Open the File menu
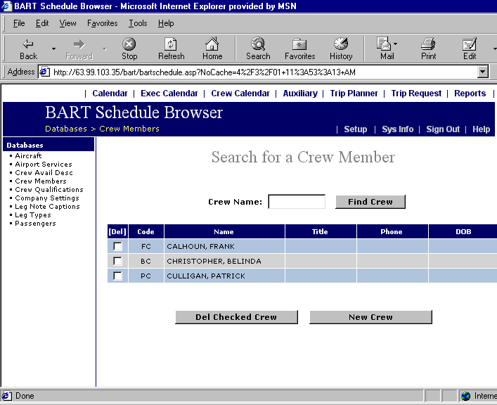 (x=19, y=23)
